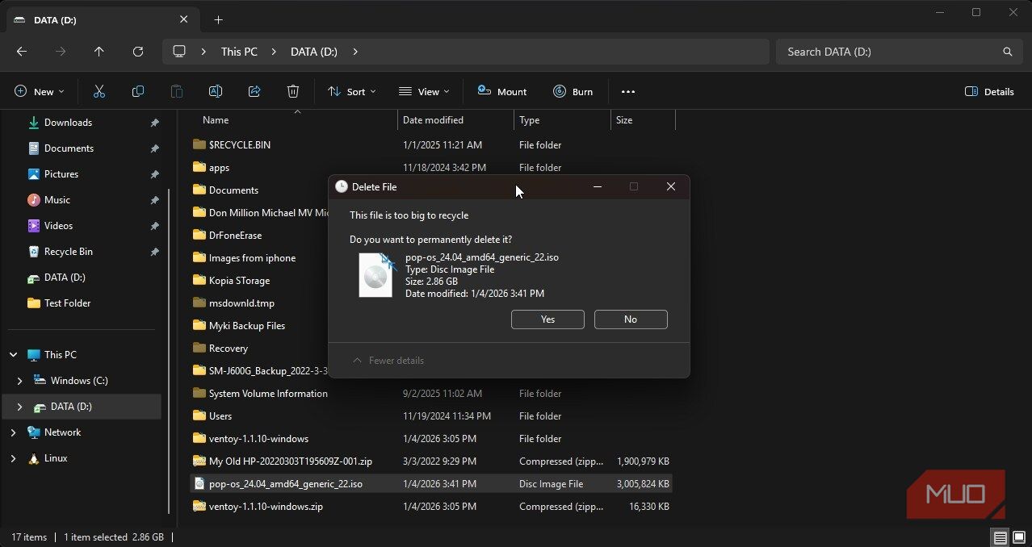Viewport: 1032px width, 547px height.
Task: Click This PC in the address bar
Action: [239, 52]
